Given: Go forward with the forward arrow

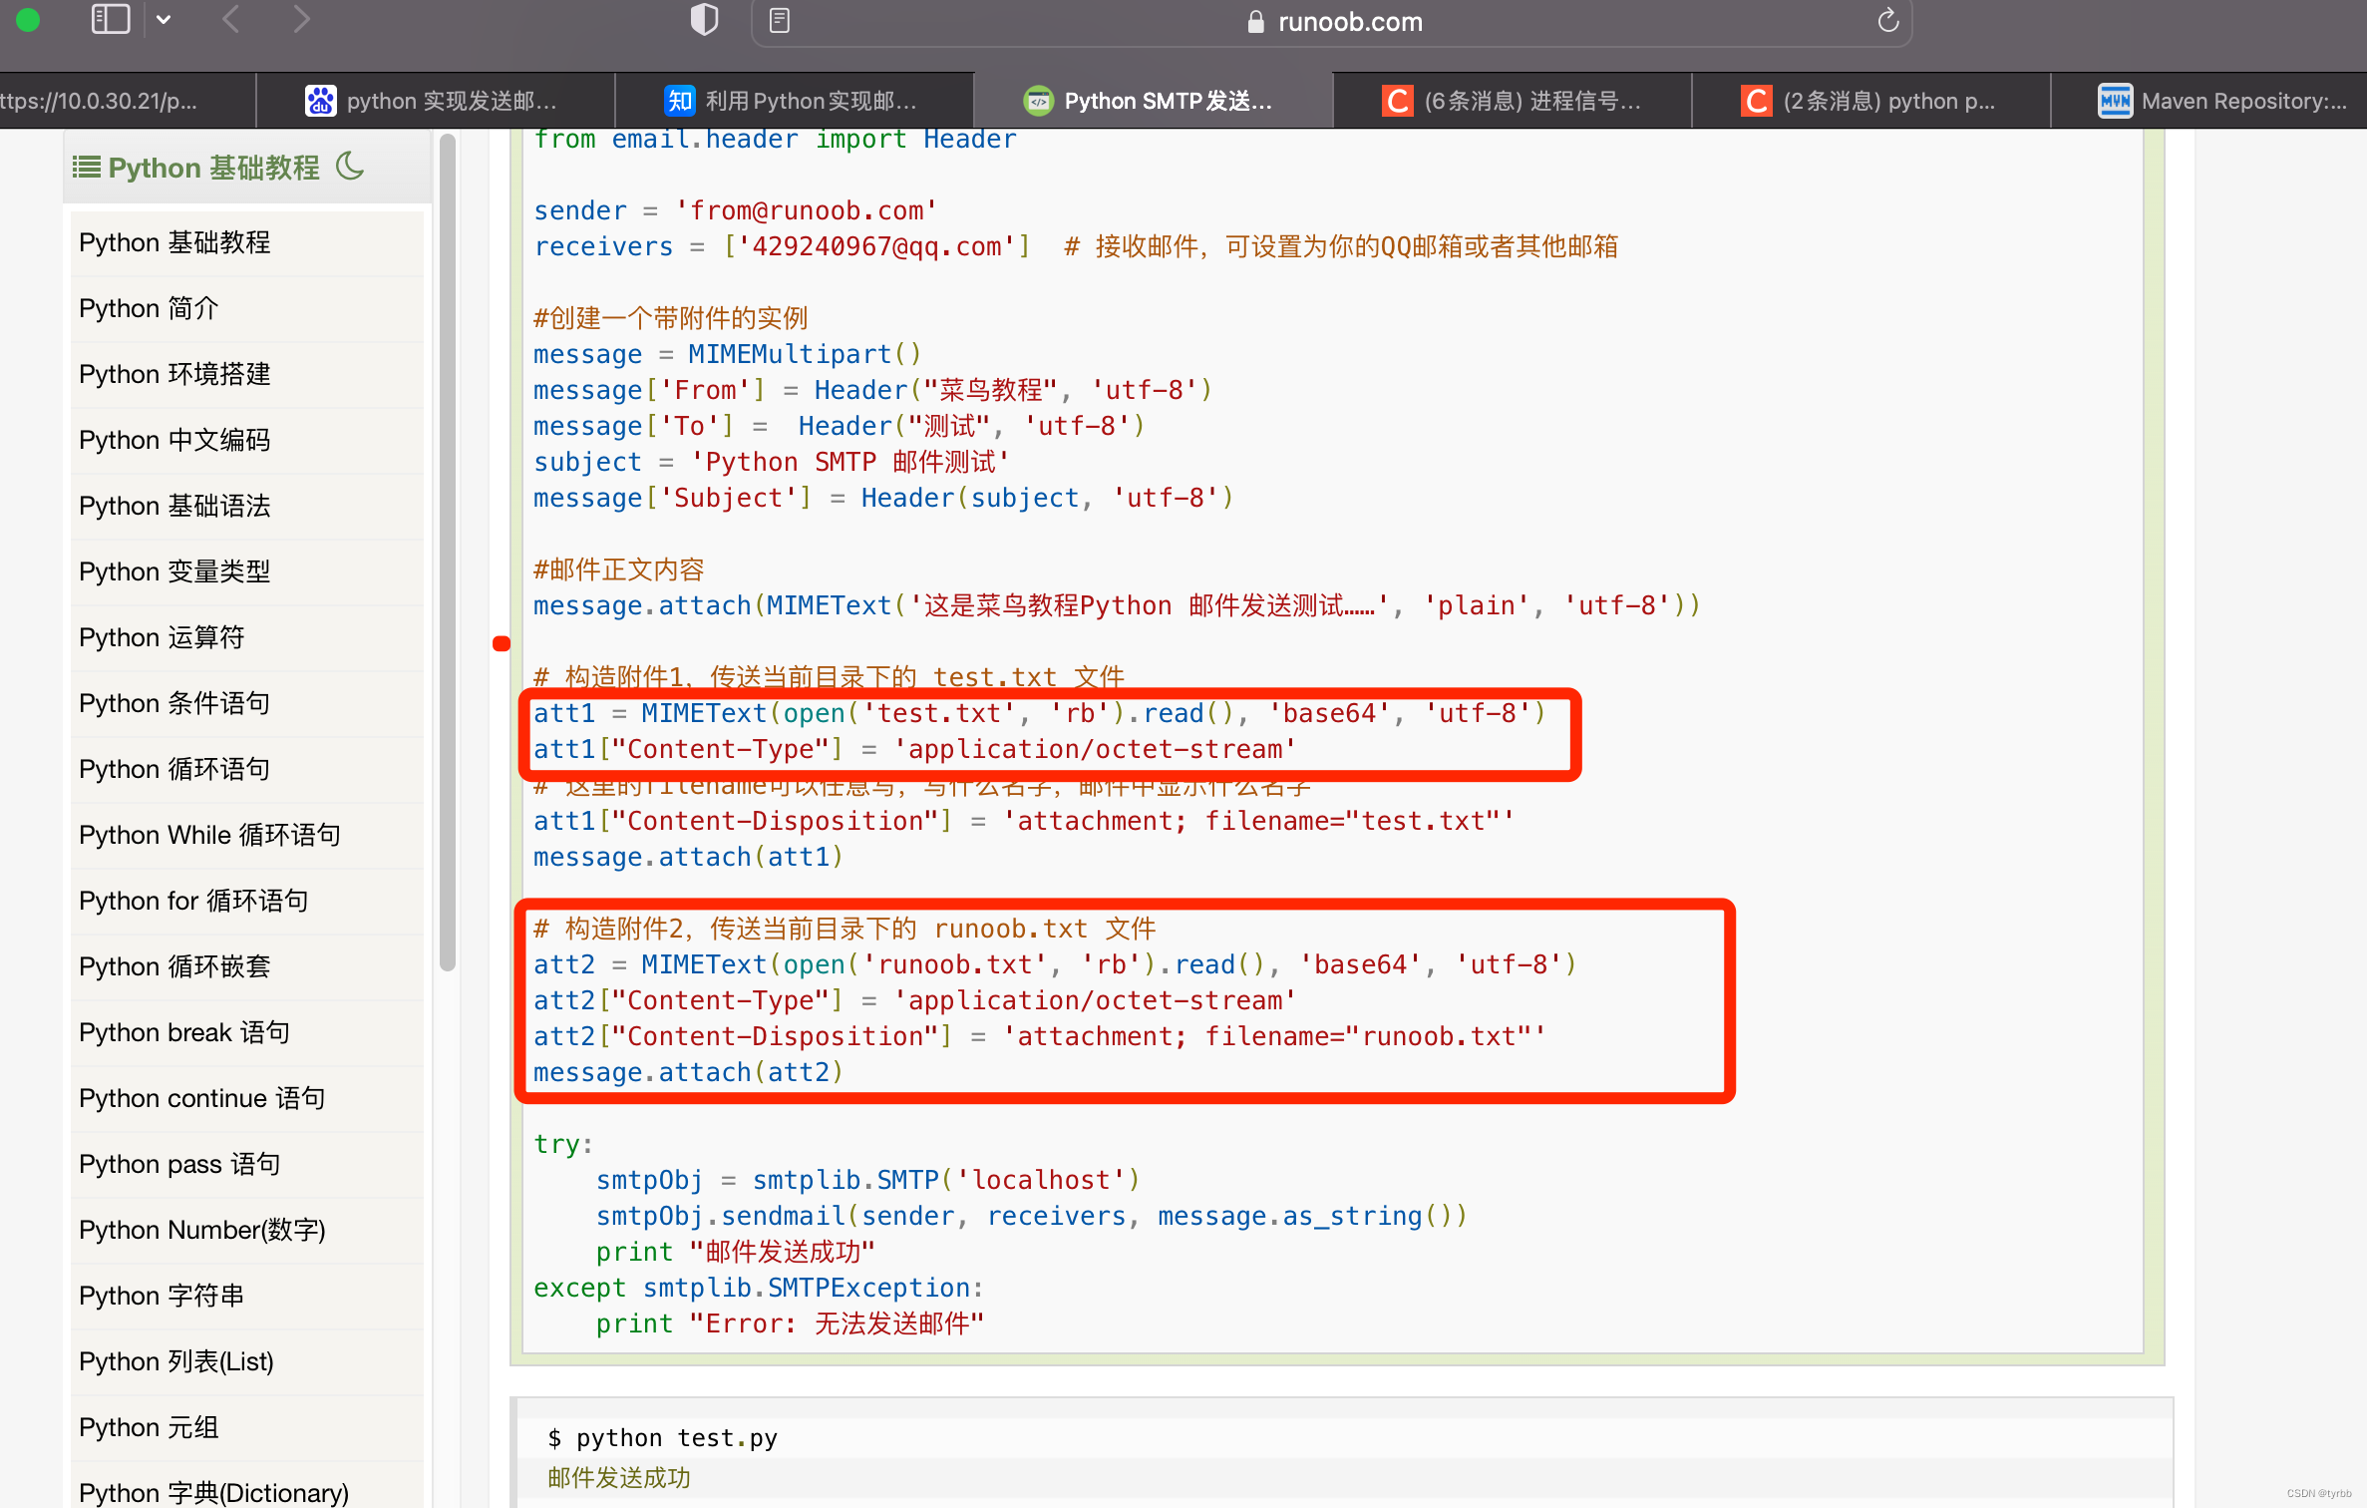Looking at the screenshot, I should click(x=301, y=19).
